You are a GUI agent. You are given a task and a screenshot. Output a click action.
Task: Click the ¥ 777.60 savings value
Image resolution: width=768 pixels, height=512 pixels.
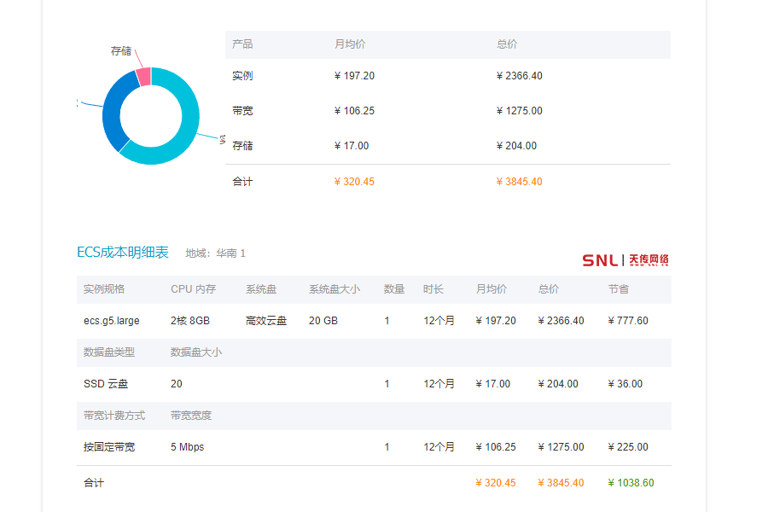click(x=628, y=321)
